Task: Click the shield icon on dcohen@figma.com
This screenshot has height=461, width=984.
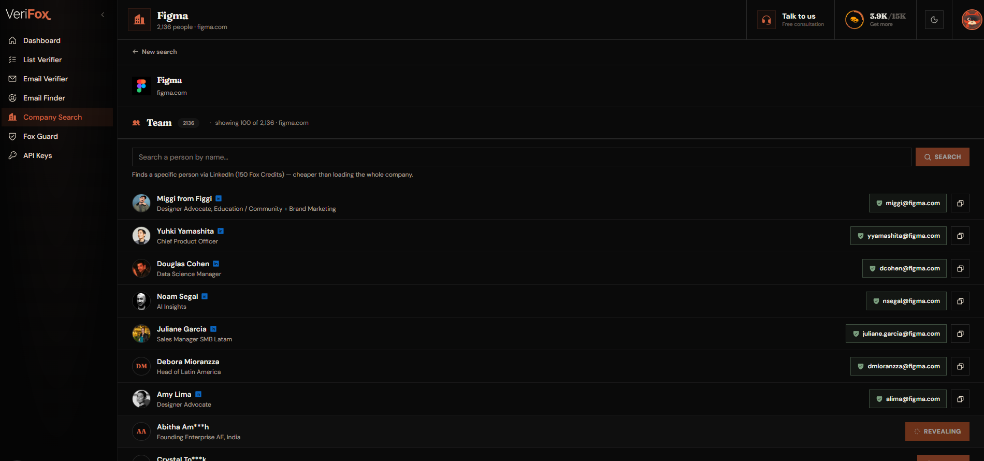Action: [x=872, y=268]
